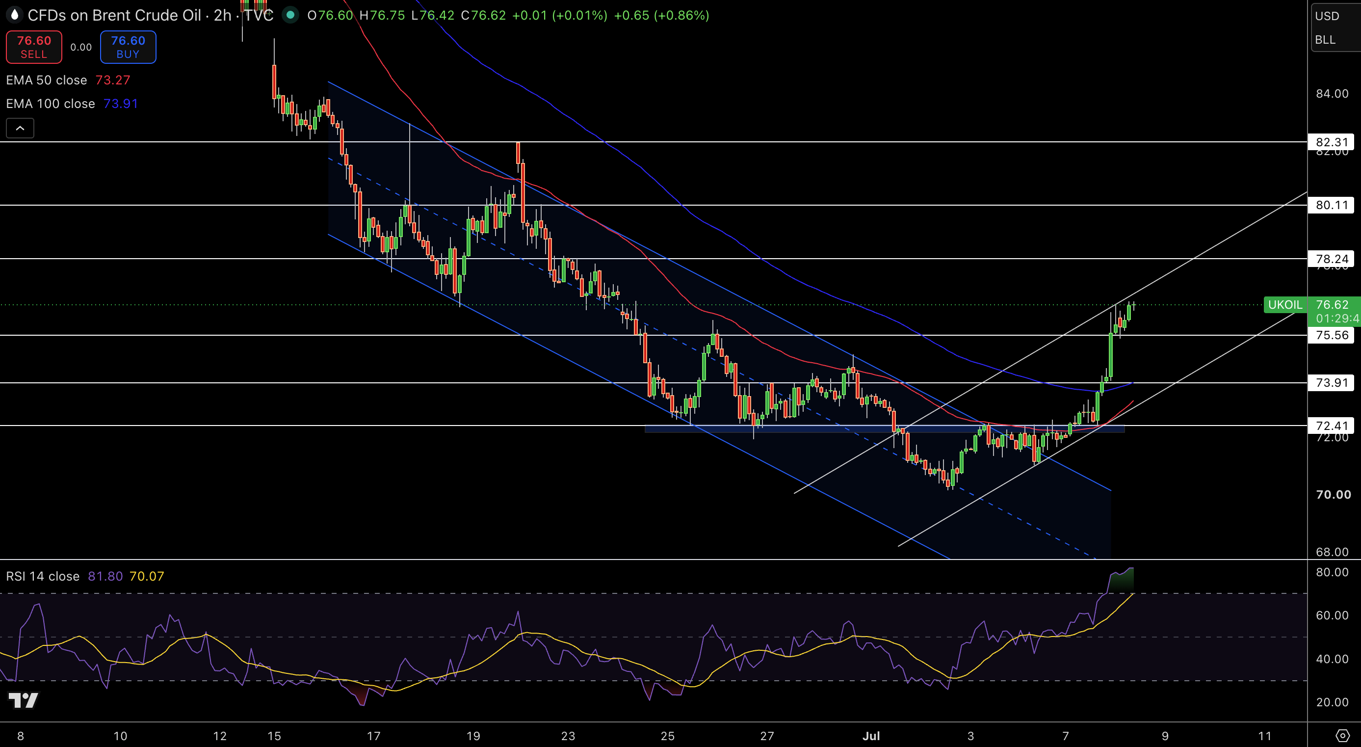Click the green UKOIL symbol label

1285,304
